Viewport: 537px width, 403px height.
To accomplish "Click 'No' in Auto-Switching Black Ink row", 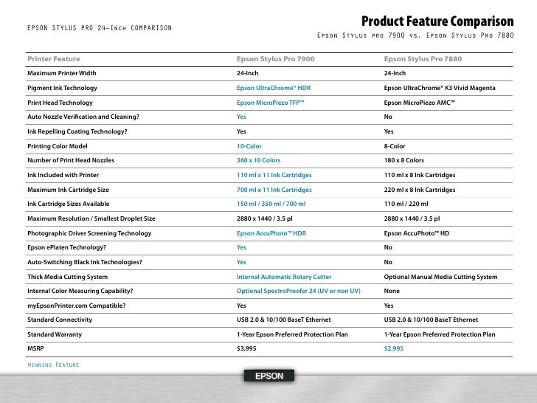I will tap(388, 262).
